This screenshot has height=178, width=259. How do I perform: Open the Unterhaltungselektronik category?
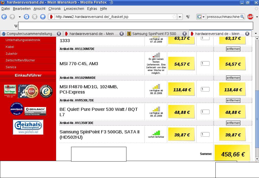[x=23, y=40]
